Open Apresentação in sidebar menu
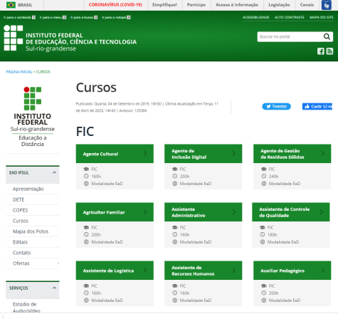Viewport: 338px width, 319px height. pyautogui.click(x=28, y=189)
